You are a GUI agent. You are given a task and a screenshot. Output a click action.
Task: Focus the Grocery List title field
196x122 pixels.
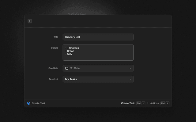98,37
